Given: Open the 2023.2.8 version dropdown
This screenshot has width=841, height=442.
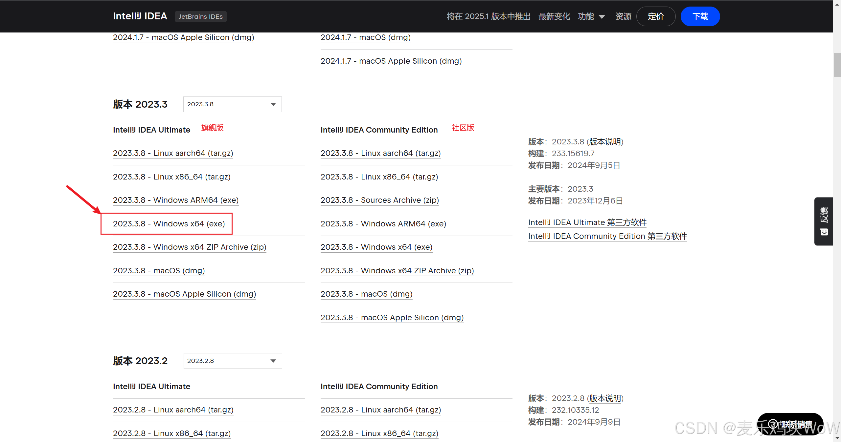Looking at the screenshot, I should click(x=233, y=361).
